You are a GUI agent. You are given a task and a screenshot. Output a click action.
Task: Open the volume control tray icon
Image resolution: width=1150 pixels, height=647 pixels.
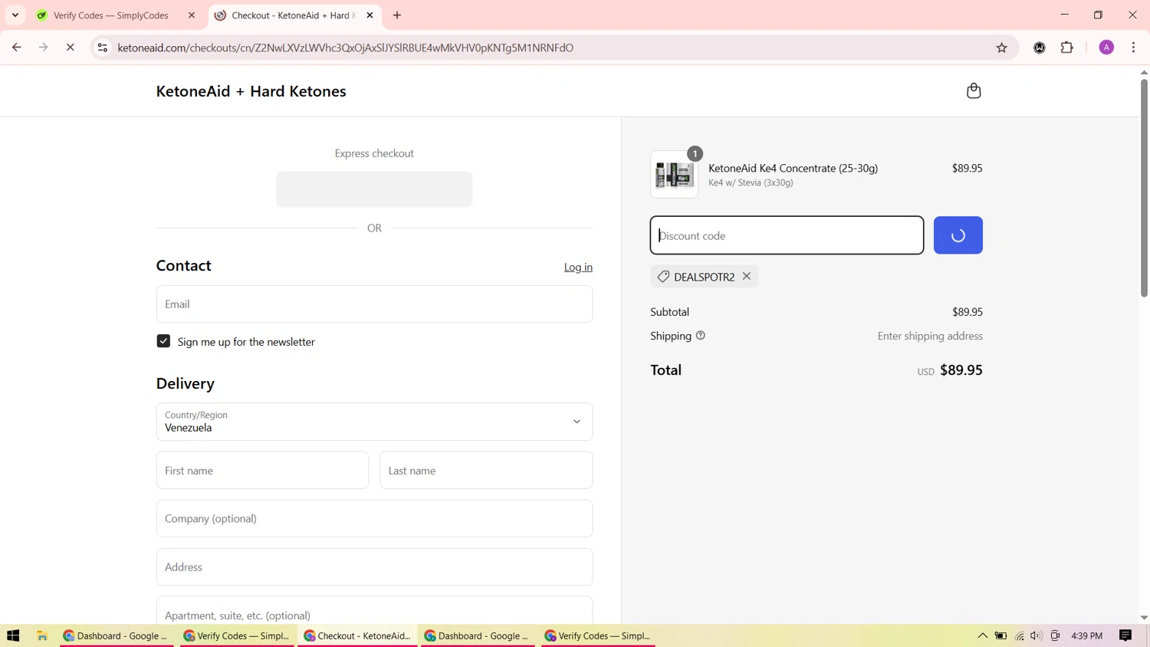click(x=1037, y=636)
